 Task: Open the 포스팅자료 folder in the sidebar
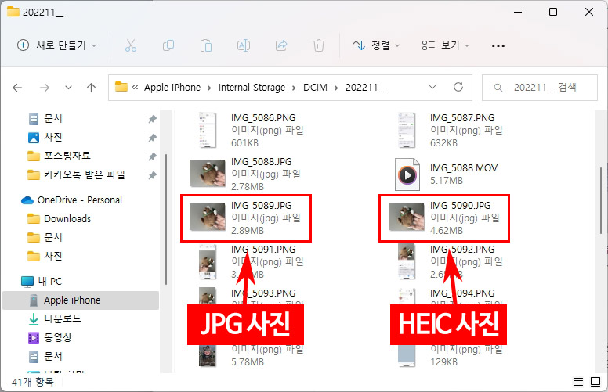coord(67,156)
